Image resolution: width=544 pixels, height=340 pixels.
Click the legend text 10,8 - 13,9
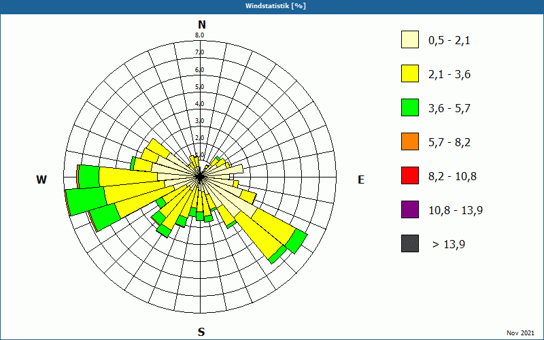(456, 211)
